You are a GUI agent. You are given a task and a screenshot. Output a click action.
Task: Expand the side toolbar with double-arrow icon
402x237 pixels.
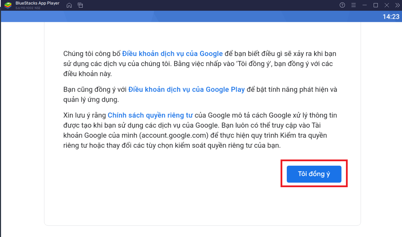coord(396,5)
